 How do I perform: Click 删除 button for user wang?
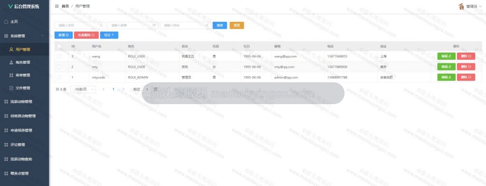click(x=466, y=56)
